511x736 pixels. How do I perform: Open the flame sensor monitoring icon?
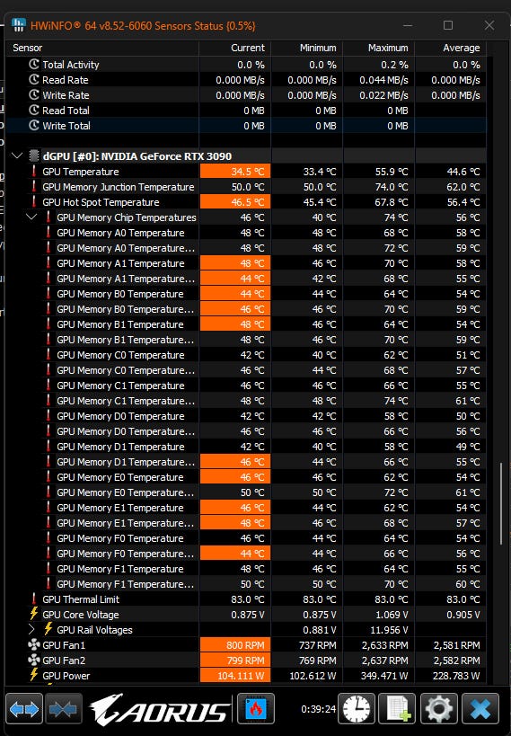click(x=256, y=709)
